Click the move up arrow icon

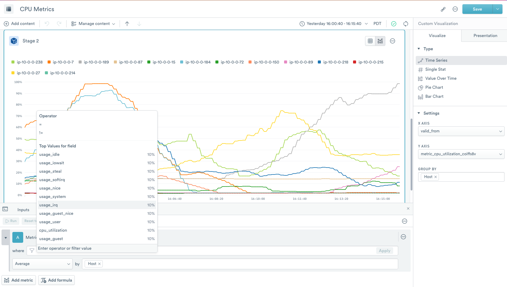(x=127, y=24)
